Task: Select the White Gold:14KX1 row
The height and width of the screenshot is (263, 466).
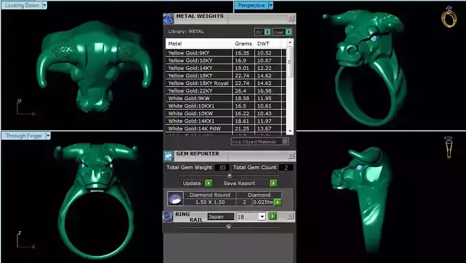Action: coord(226,121)
